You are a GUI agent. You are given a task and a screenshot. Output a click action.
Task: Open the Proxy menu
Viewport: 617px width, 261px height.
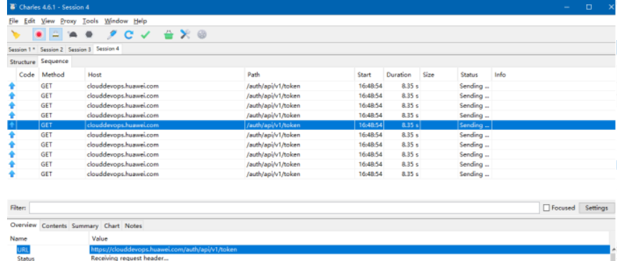point(68,21)
